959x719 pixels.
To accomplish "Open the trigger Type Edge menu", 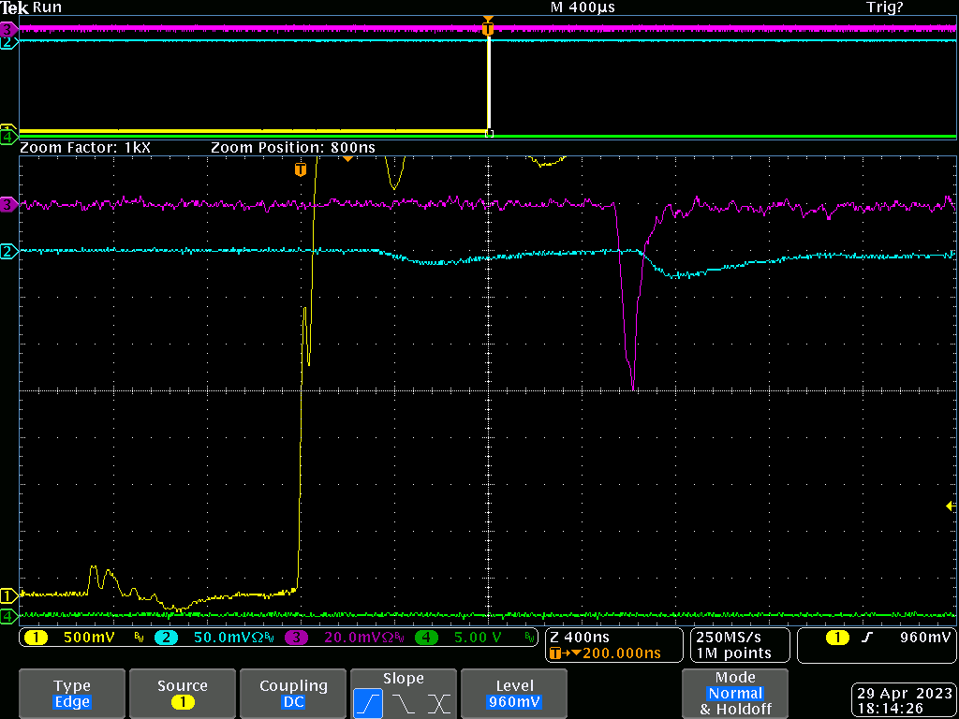I will (72, 694).
